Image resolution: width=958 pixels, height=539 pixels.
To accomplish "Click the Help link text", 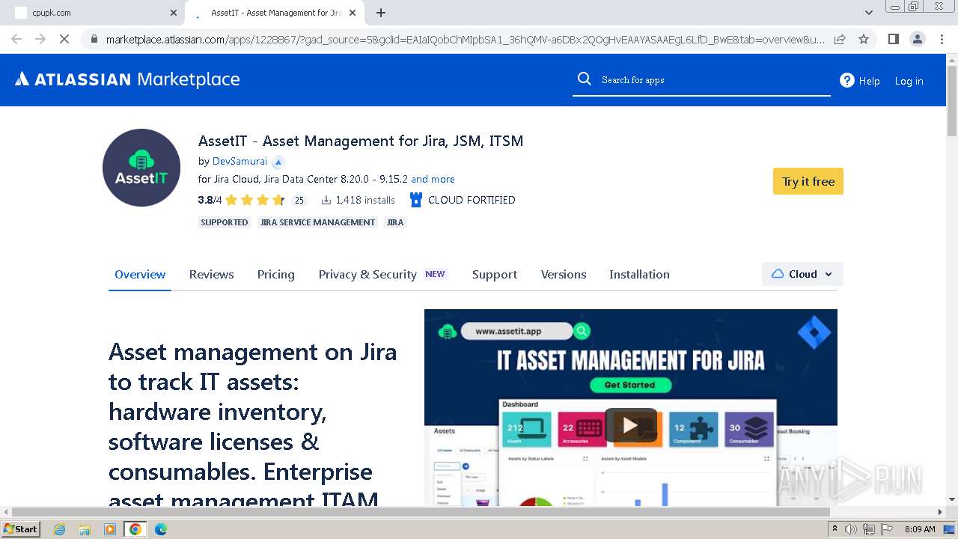I will click(870, 81).
